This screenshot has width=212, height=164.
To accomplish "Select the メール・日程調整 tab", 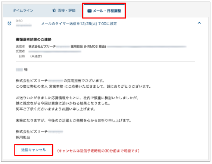I will [x=104, y=11].
